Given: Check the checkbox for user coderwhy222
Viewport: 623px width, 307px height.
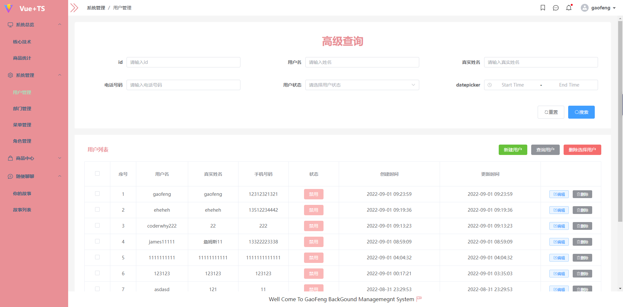Looking at the screenshot, I should (97, 226).
